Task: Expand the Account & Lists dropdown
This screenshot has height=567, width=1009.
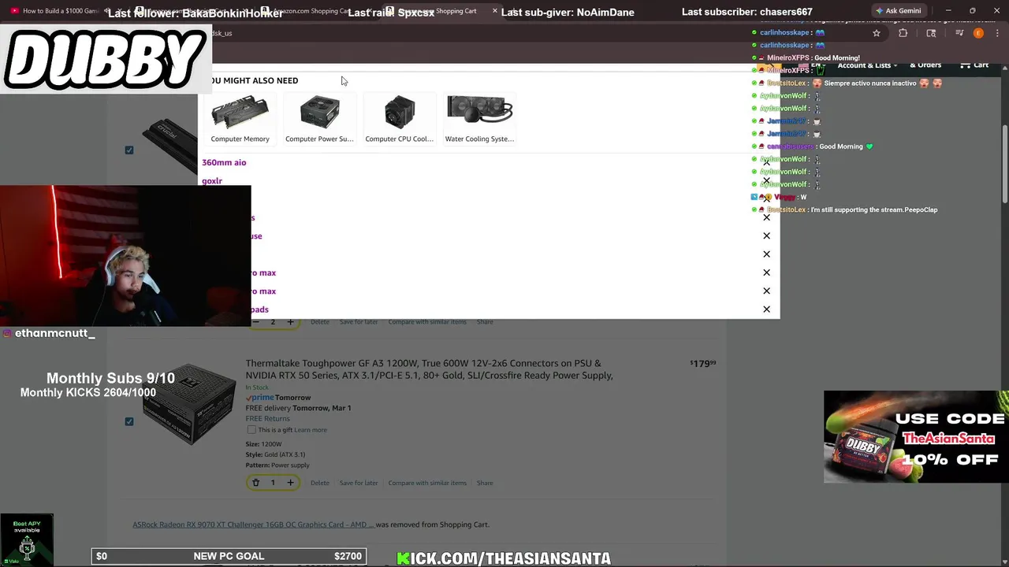Action: (x=867, y=65)
